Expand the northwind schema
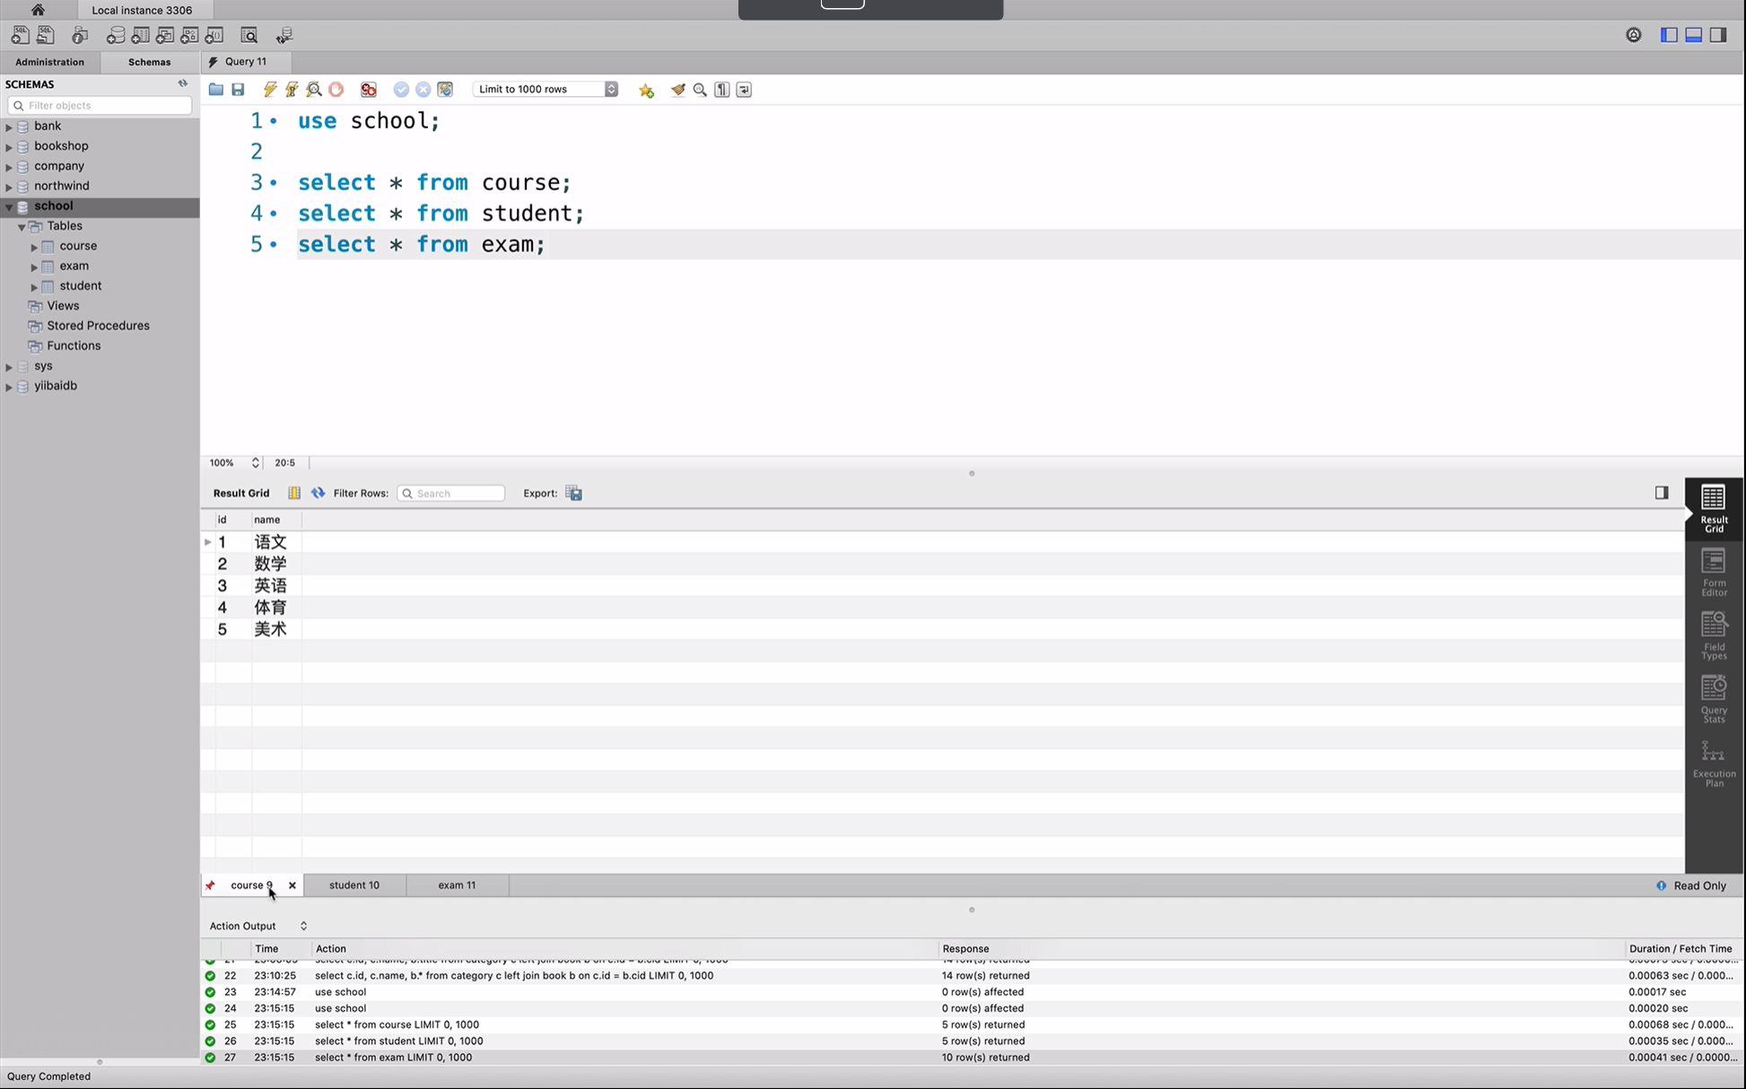Image resolution: width=1746 pixels, height=1089 pixels. (x=9, y=187)
